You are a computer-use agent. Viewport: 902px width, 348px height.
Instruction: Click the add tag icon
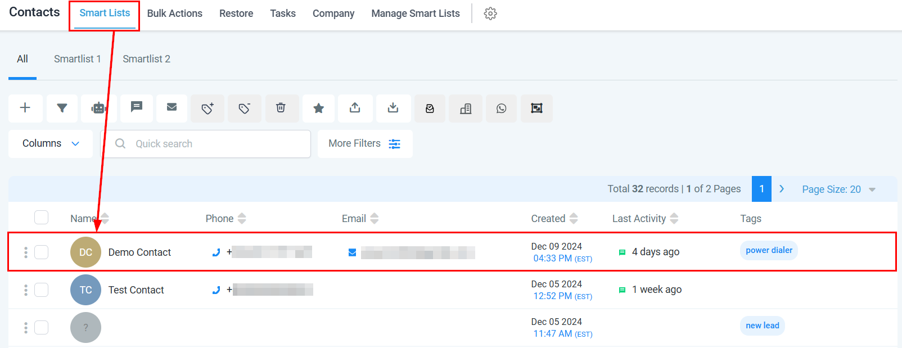(208, 109)
